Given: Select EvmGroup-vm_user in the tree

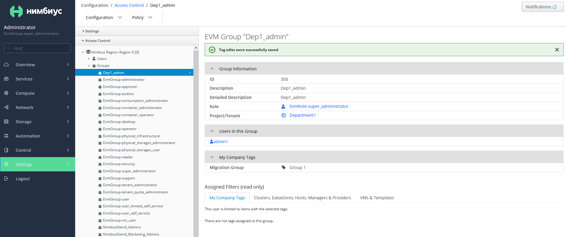Looking at the screenshot, I should 119,220.
